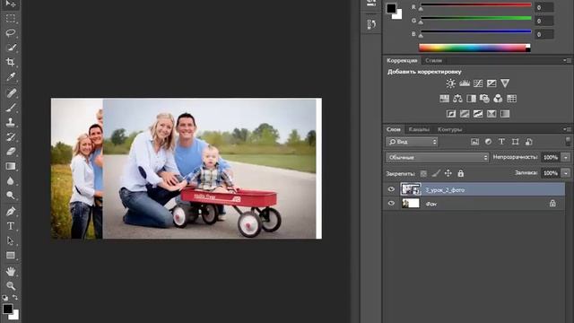The width and height of the screenshot is (574, 323).
Task: Add Invert adjustment
Action: (451, 114)
